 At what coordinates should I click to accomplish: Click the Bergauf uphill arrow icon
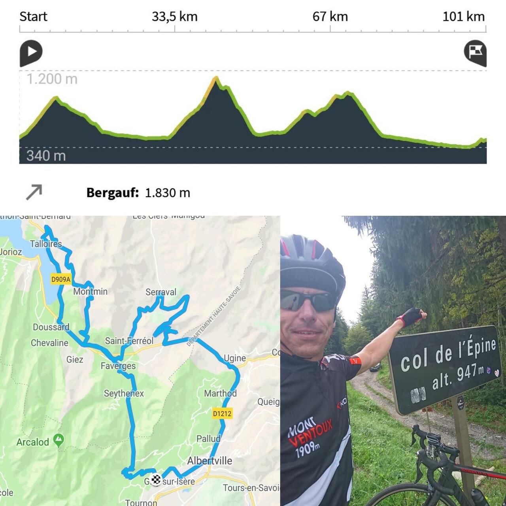34,192
